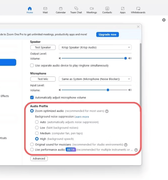Viewport: 168px width, 180px height.
Task: Click the Learn more link
Action: coord(82,117)
